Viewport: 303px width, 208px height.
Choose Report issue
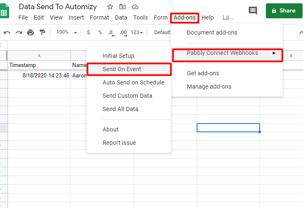[x=129, y=143]
